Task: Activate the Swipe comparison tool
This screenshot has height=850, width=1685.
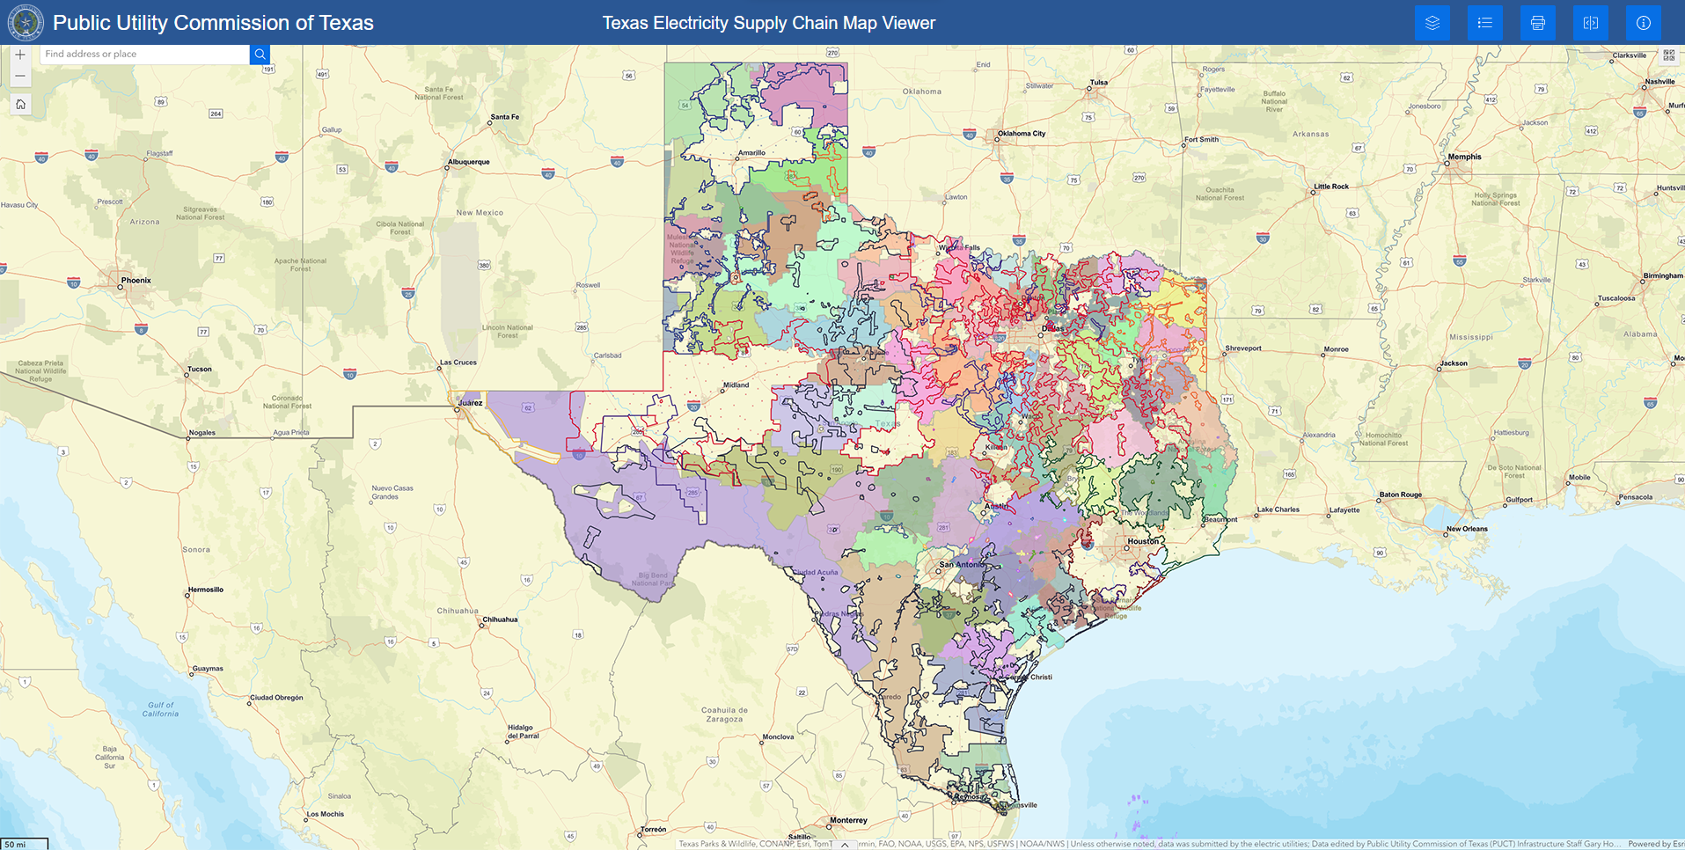Action: coord(1590,23)
